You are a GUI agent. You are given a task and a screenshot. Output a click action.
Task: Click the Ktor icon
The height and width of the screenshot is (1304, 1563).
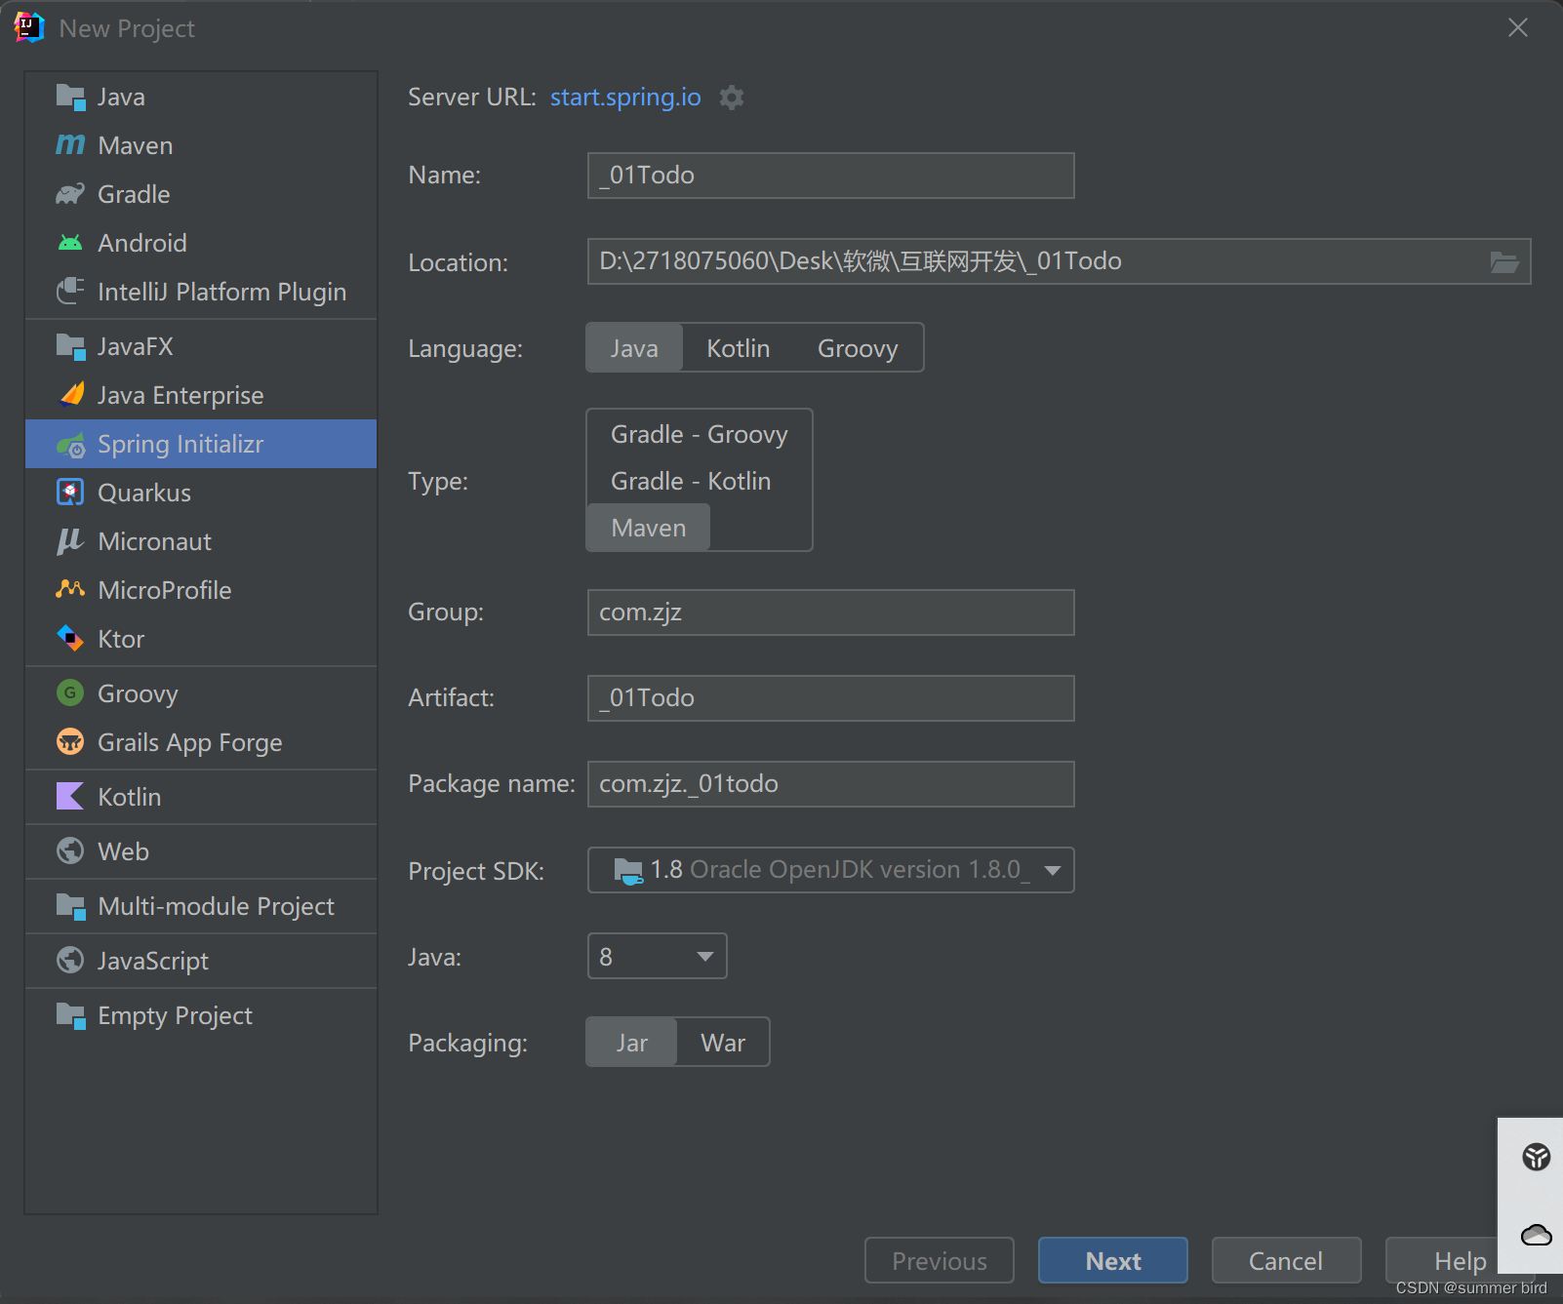[x=70, y=639]
